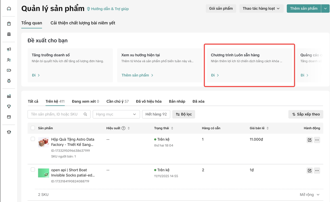Switch to the Cần chú ý tab
This screenshot has width=330, height=202.
click(117, 101)
